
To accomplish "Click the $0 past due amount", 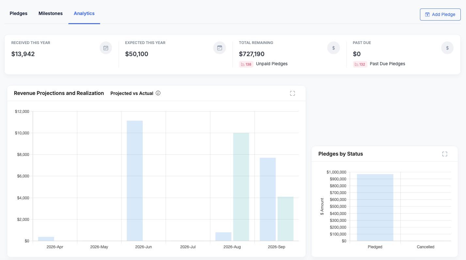I will pyautogui.click(x=357, y=54).
